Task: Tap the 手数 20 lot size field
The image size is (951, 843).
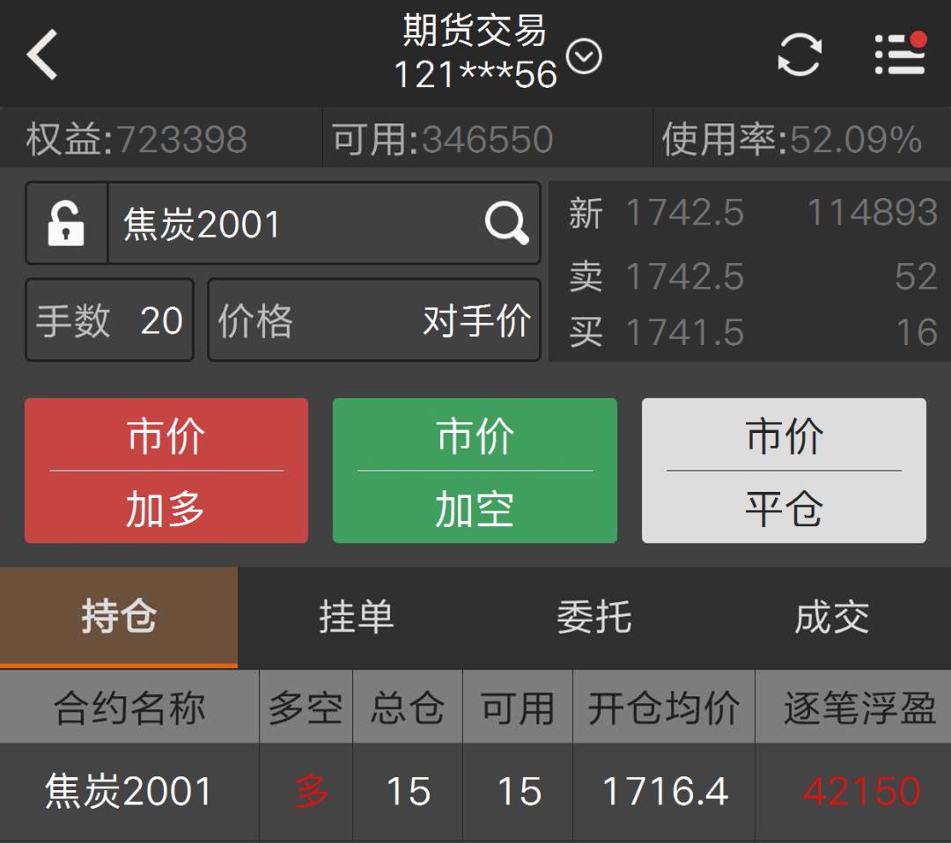Action: 108,322
